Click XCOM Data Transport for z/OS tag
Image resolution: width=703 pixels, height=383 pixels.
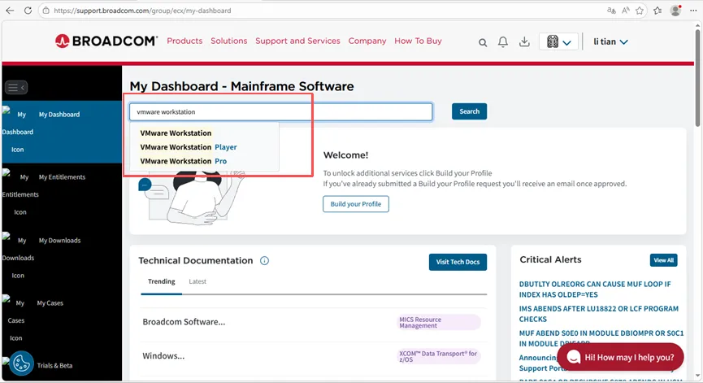tap(439, 356)
